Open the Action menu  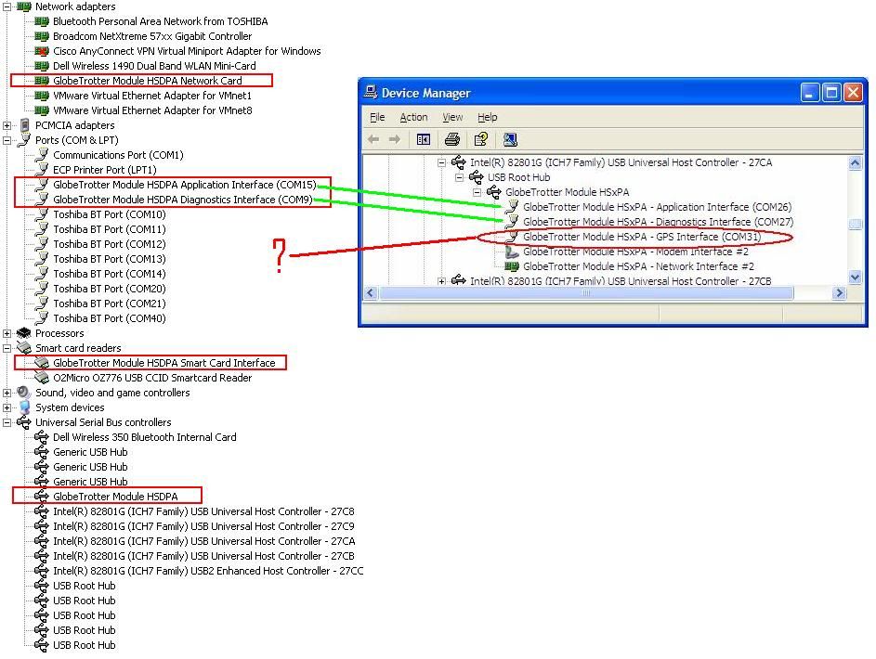coord(413,117)
